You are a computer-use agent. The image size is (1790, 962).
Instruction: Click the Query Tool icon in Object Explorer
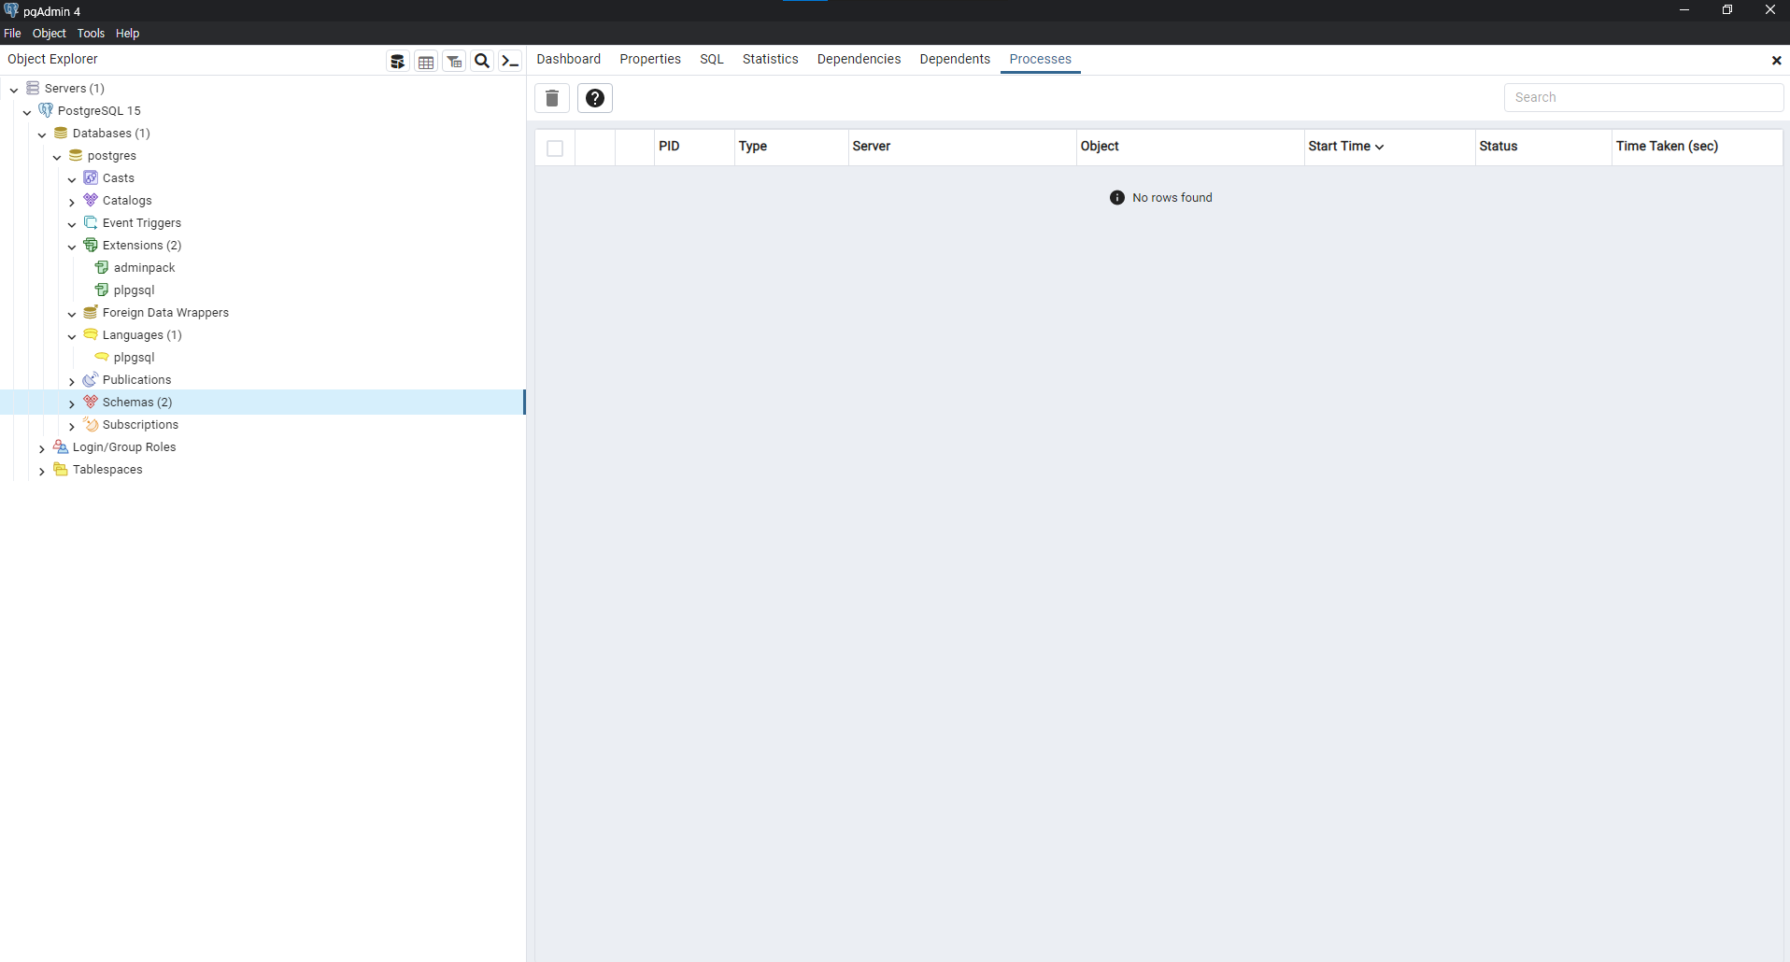tap(398, 61)
